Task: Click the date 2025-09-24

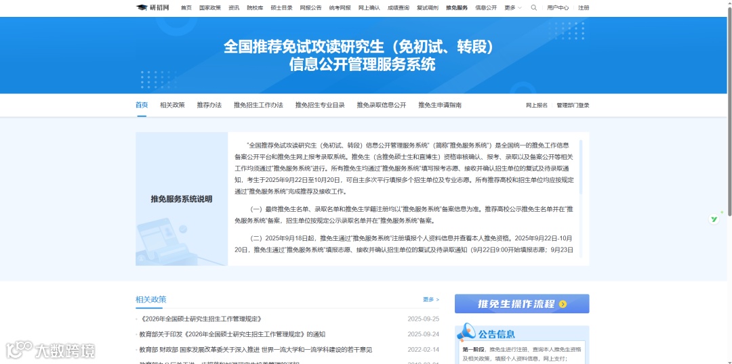Action: point(424,334)
